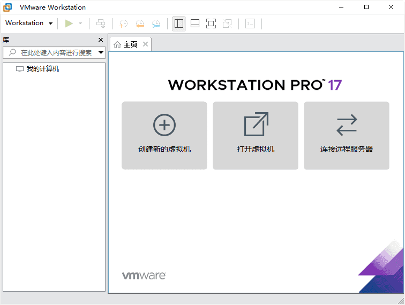This screenshot has width=405, height=305.
Task: Open the console view icon
Action: [x=250, y=24]
